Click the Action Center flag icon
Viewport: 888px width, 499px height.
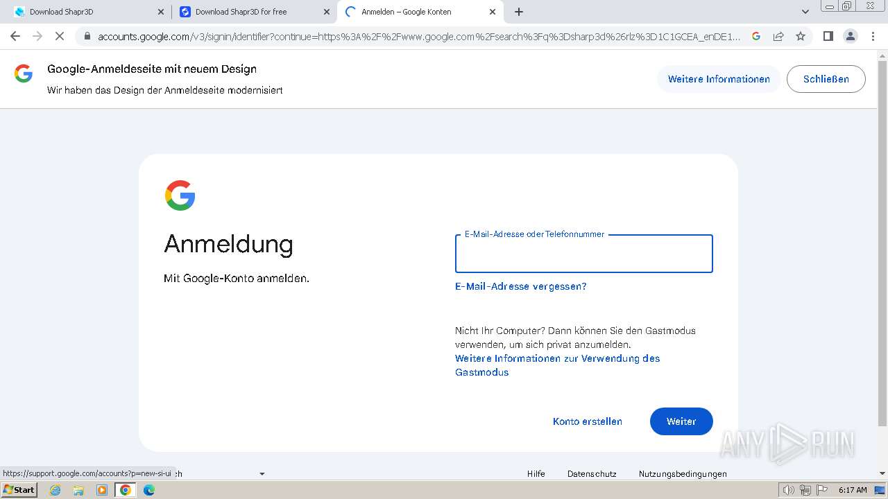[x=821, y=490]
